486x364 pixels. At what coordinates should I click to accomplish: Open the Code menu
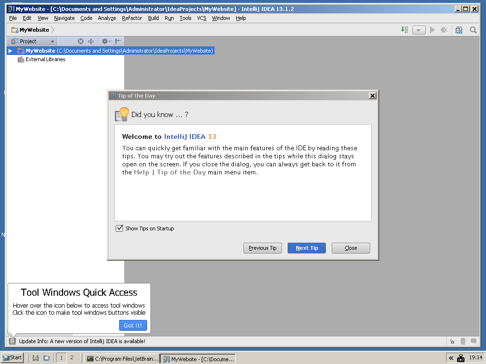[86, 18]
